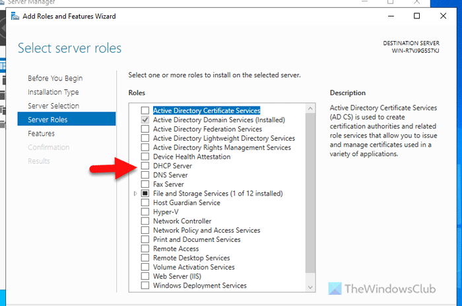This screenshot has height=306, width=462.
Task: Check the DNS Server checkbox
Action: pos(145,175)
